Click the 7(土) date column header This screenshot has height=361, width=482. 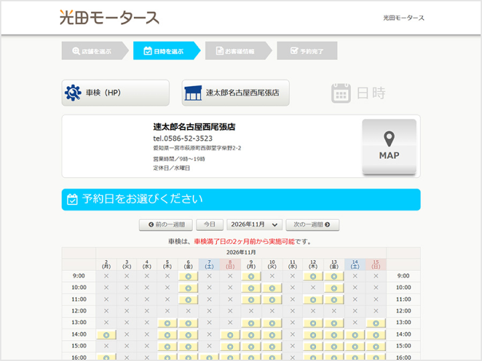pos(210,264)
